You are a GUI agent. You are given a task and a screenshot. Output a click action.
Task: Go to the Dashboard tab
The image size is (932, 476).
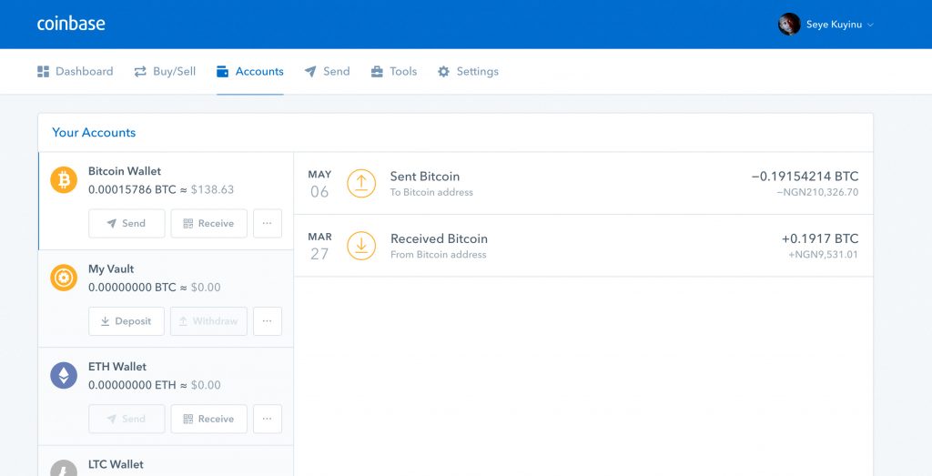tap(75, 71)
